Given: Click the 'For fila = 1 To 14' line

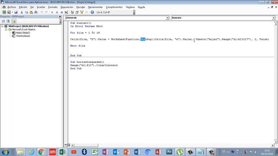Looking at the screenshot, I should point(85,33).
